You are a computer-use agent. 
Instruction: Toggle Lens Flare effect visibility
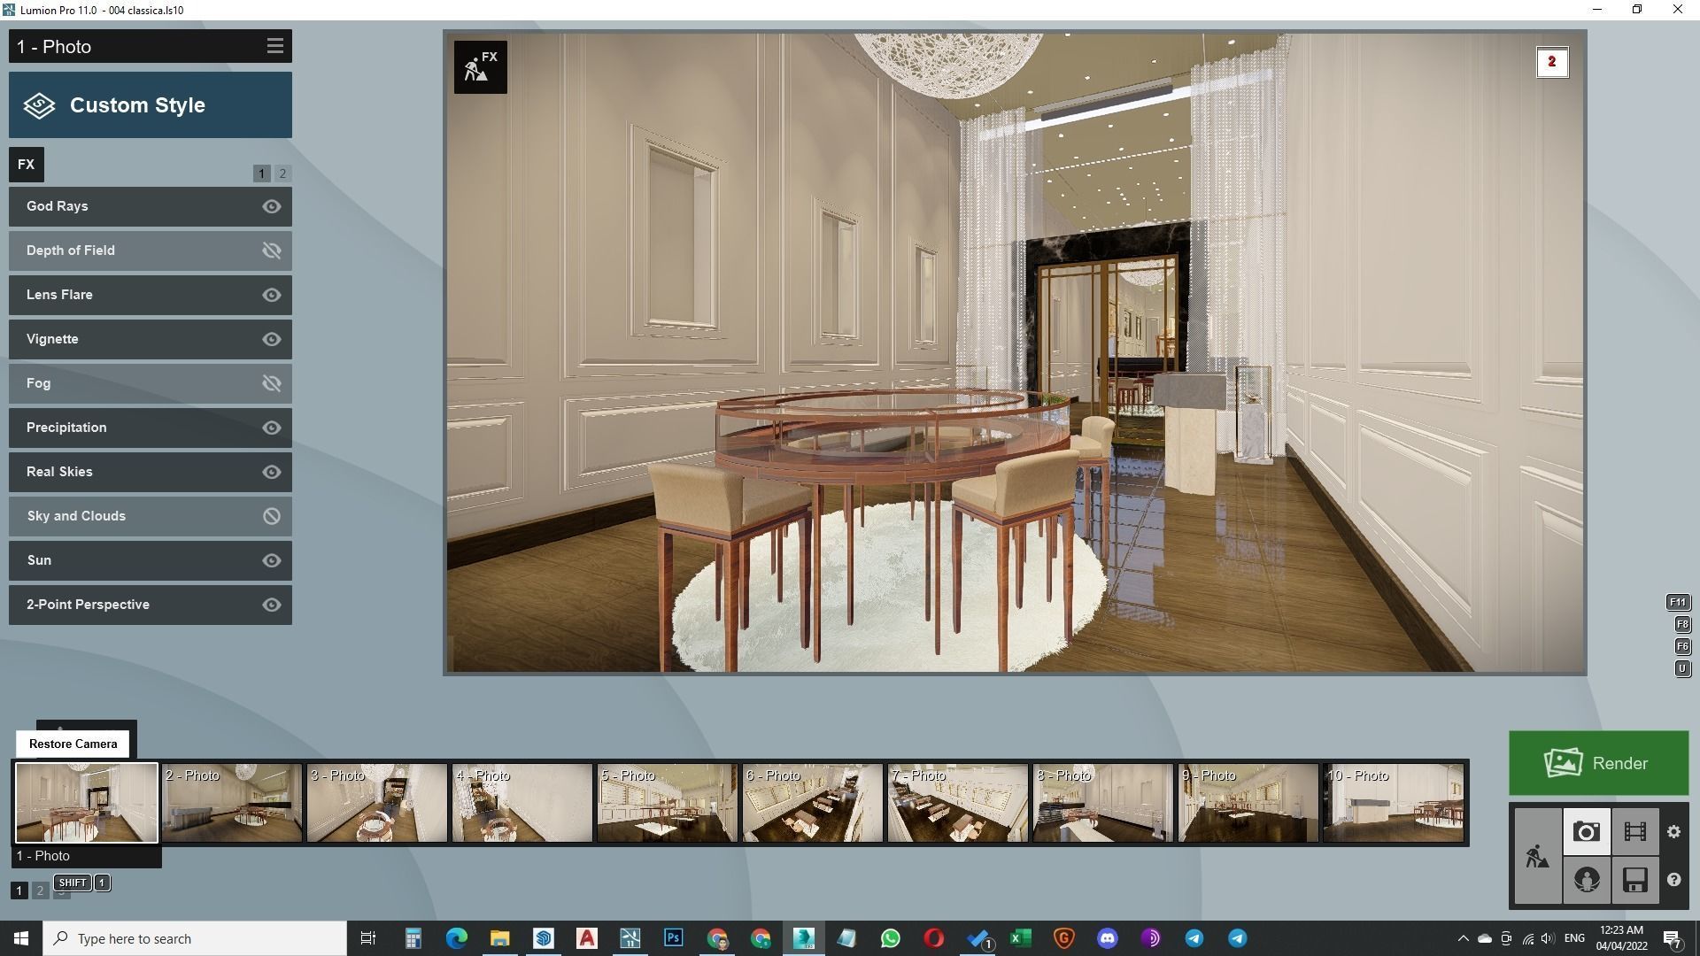point(272,295)
